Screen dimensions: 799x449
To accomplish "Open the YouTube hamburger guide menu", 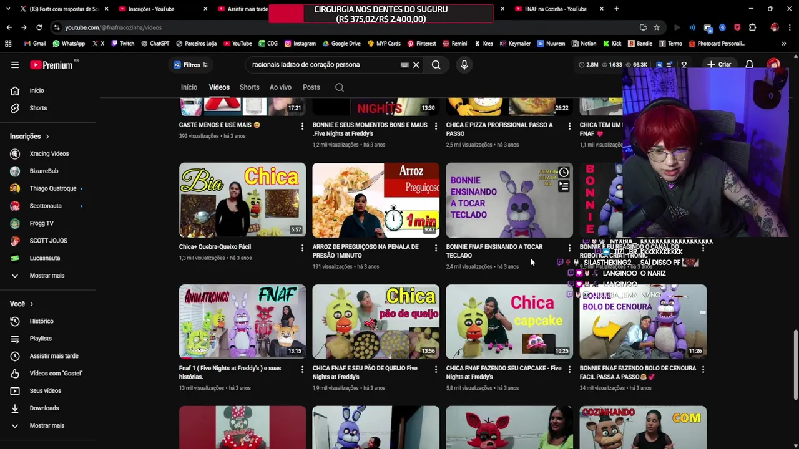I will click(15, 65).
